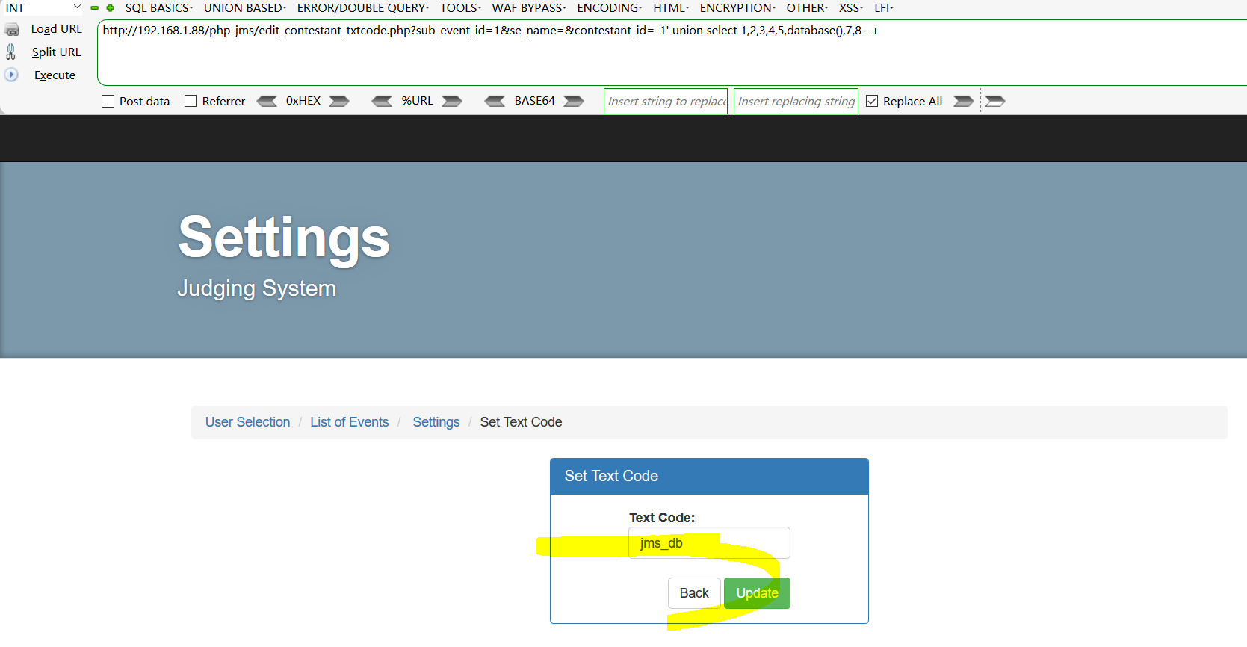The height and width of the screenshot is (647, 1247).
Task: Click the Text Code: label
Action: tap(662, 518)
